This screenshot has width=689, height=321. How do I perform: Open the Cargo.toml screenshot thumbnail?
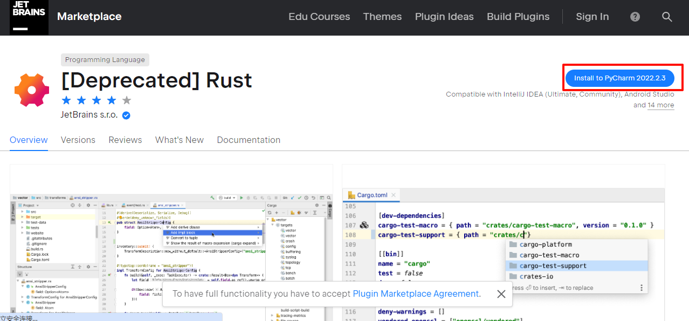(504, 243)
